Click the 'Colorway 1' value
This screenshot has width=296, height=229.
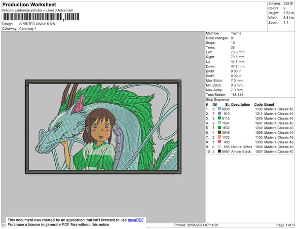pyautogui.click(x=28, y=29)
